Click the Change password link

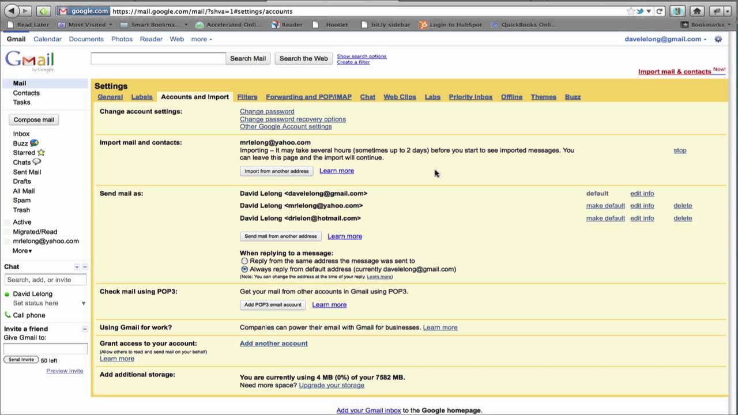267,112
